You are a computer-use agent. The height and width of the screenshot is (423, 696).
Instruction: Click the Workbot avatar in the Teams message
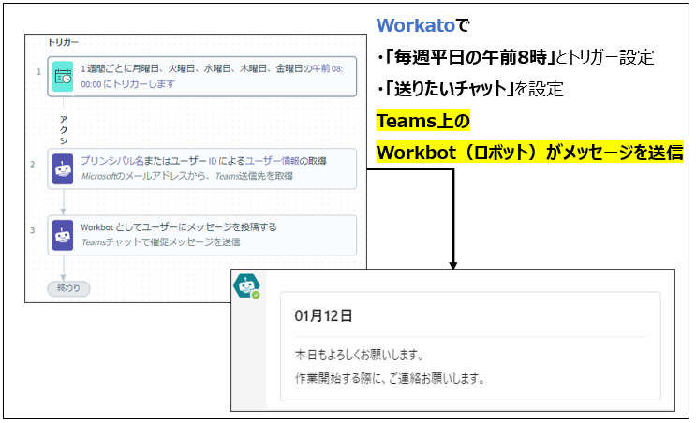click(x=246, y=286)
